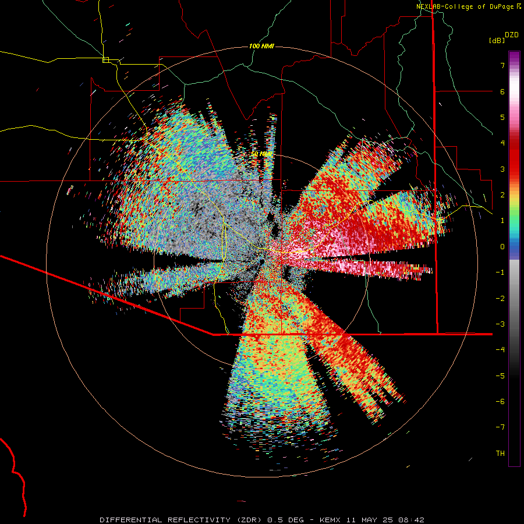Click the NEXLAB-College of DuPage credit text
Image resolution: width=524 pixels, height=524 pixels.
click(x=465, y=6)
